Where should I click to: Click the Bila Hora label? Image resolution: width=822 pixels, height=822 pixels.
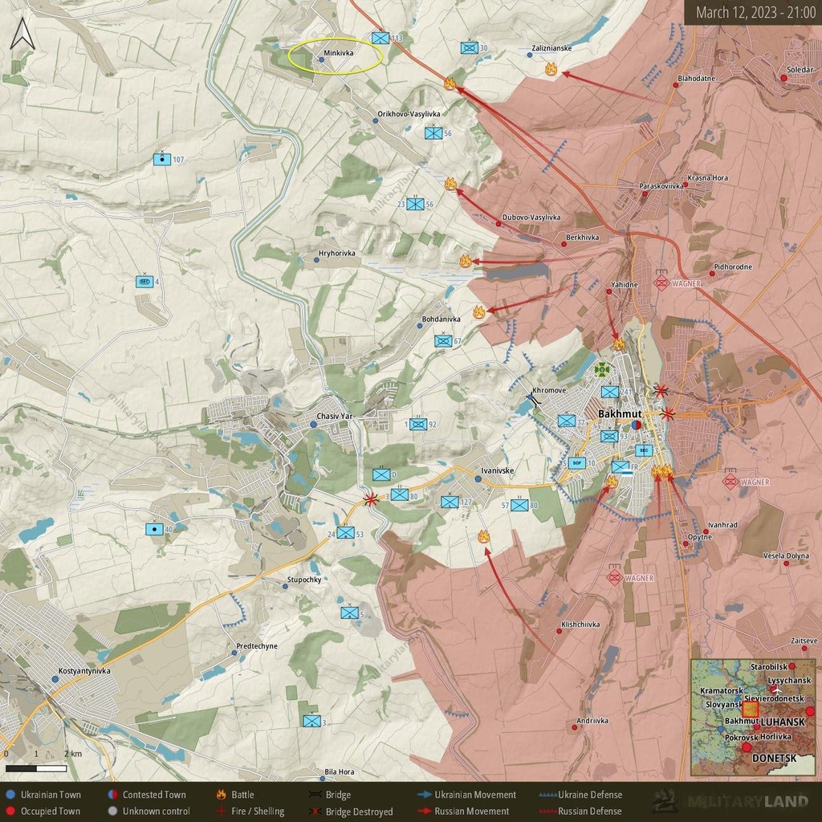click(340, 771)
